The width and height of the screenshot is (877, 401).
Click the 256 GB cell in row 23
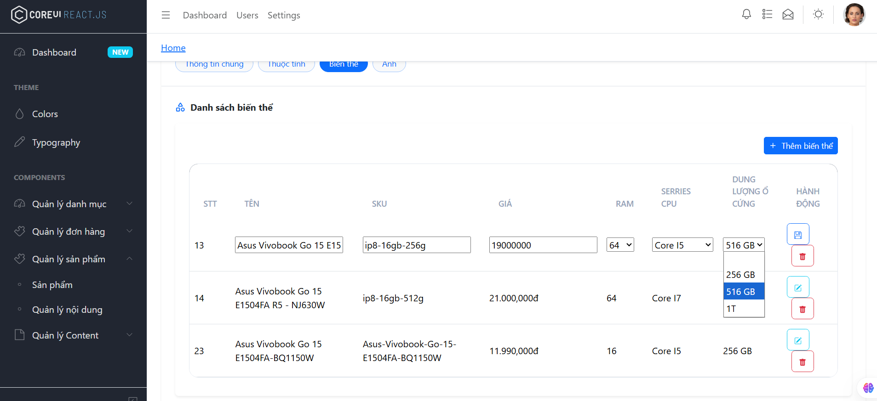coord(737,351)
